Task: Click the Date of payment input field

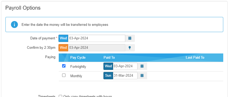Action: pyautogui.click(x=97, y=38)
